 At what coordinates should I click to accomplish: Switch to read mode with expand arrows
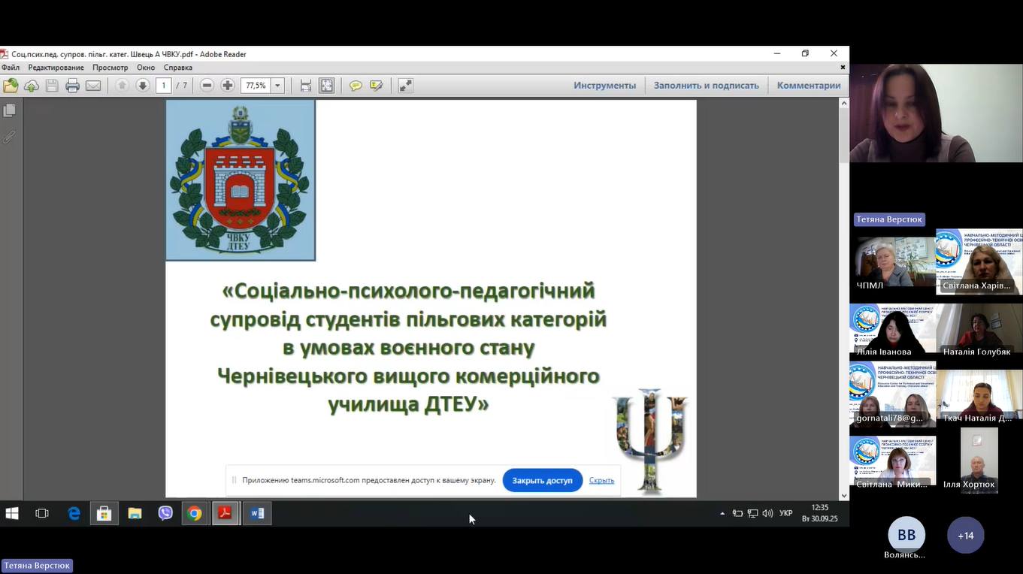coord(405,86)
